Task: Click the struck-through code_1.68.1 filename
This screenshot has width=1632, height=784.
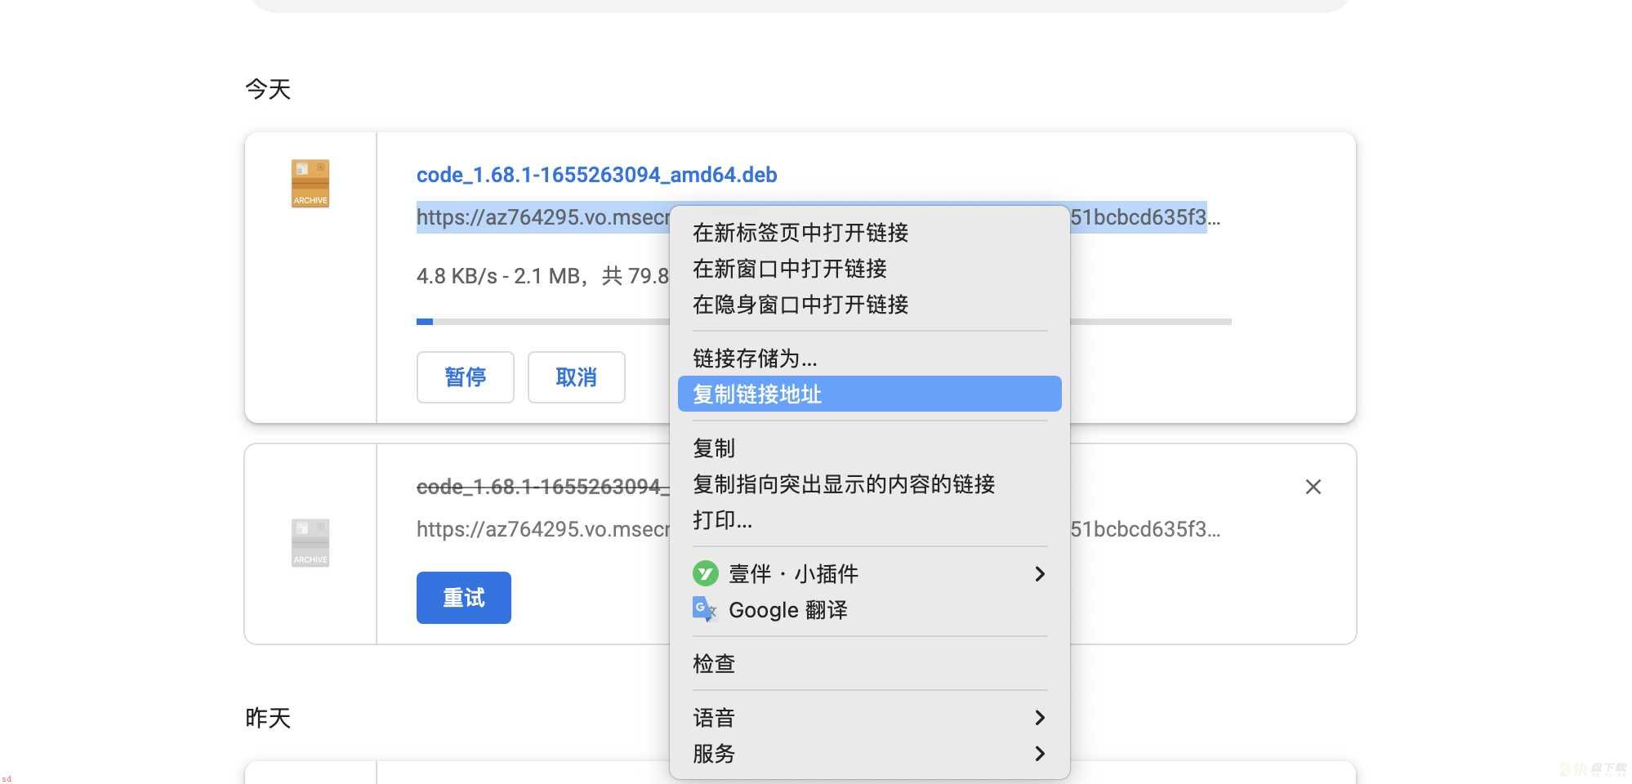Action: 542,487
